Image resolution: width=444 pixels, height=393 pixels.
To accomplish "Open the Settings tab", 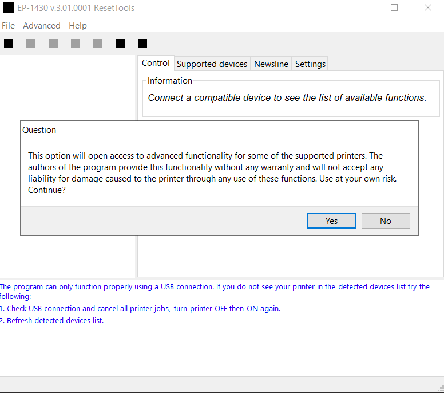I will pyautogui.click(x=310, y=64).
